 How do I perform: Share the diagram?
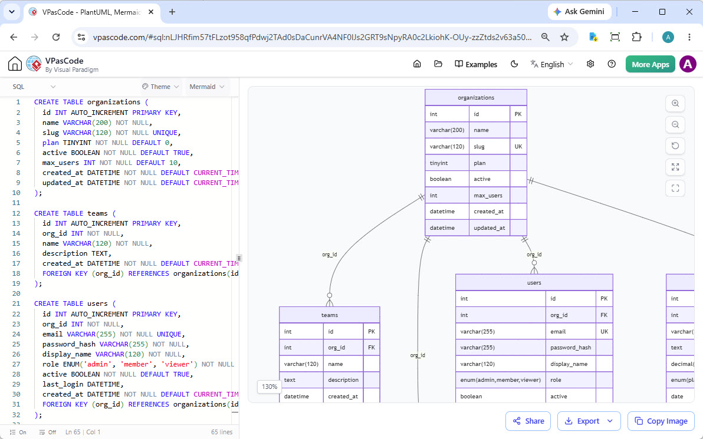(x=528, y=421)
